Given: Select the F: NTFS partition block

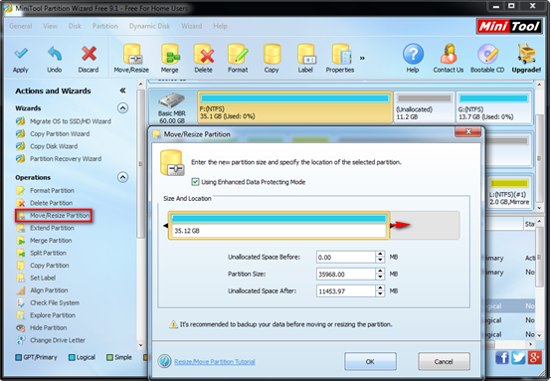Looking at the screenshot, I should coord(294,107).
